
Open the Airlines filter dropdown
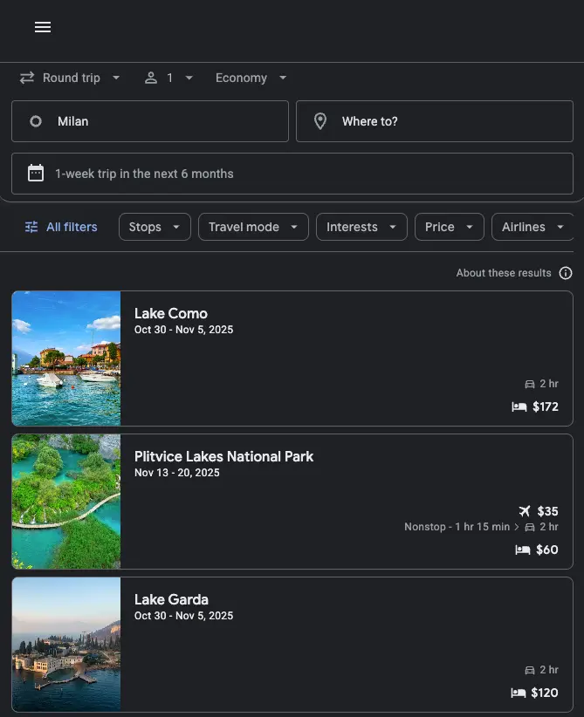(532, 227)
